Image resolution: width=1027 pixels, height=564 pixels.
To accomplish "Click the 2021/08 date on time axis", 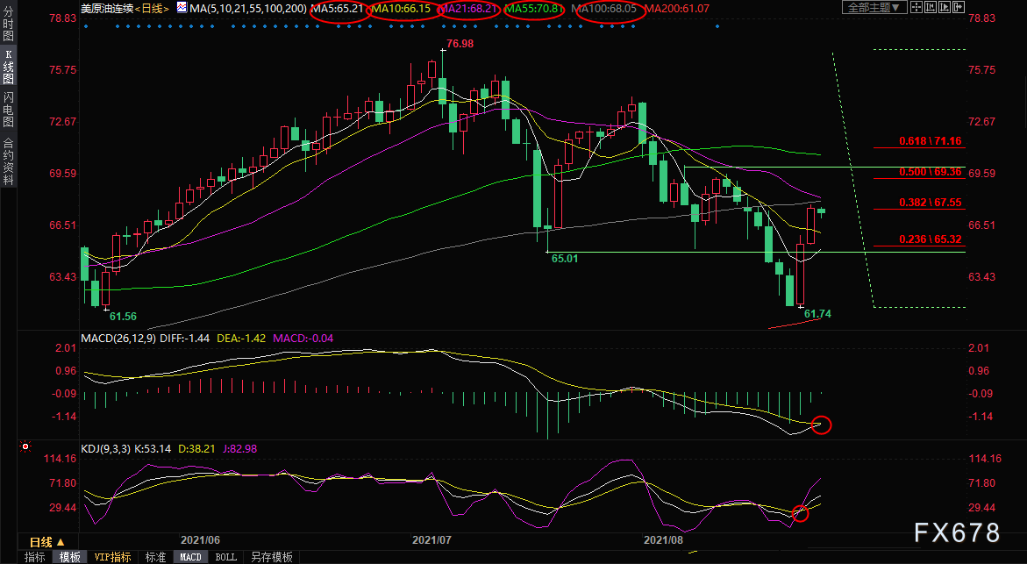I will (x=664, y=539).
